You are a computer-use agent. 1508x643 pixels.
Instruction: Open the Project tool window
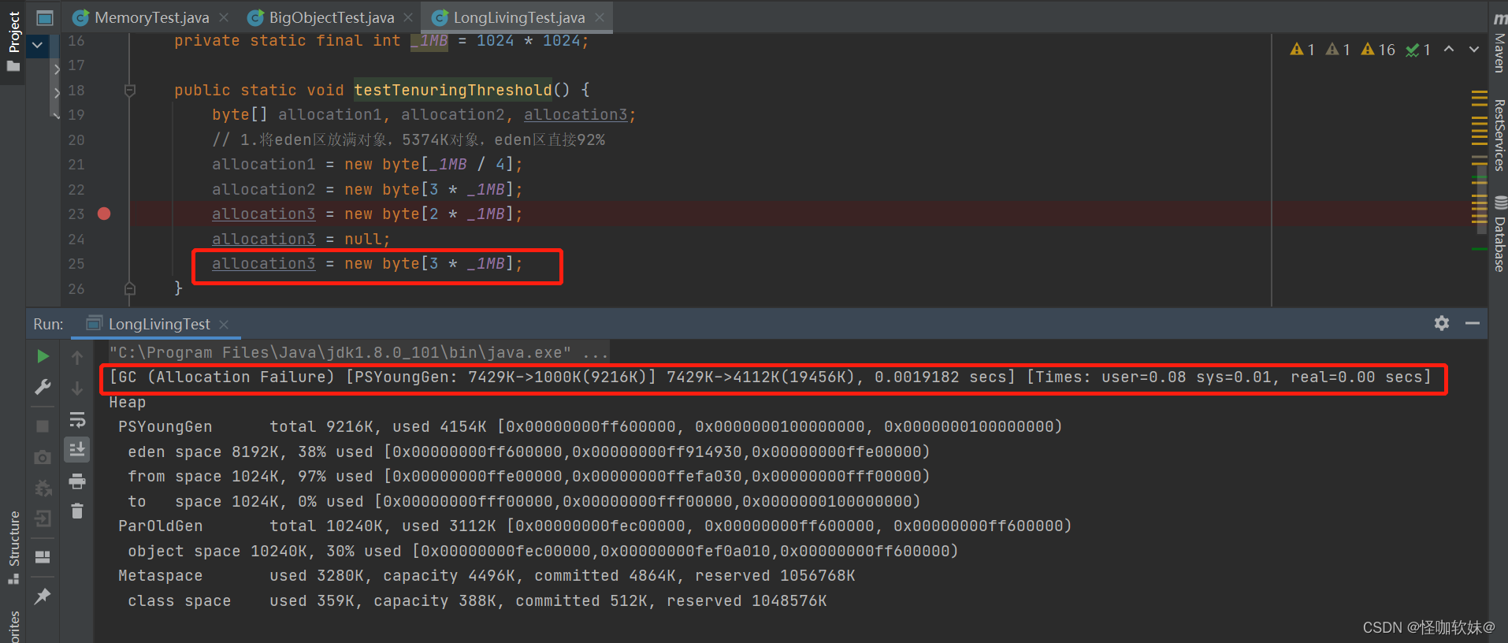coord(13,41)
